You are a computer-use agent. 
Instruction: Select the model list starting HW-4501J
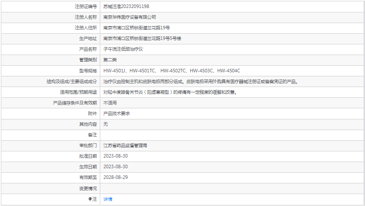(172, 71)
